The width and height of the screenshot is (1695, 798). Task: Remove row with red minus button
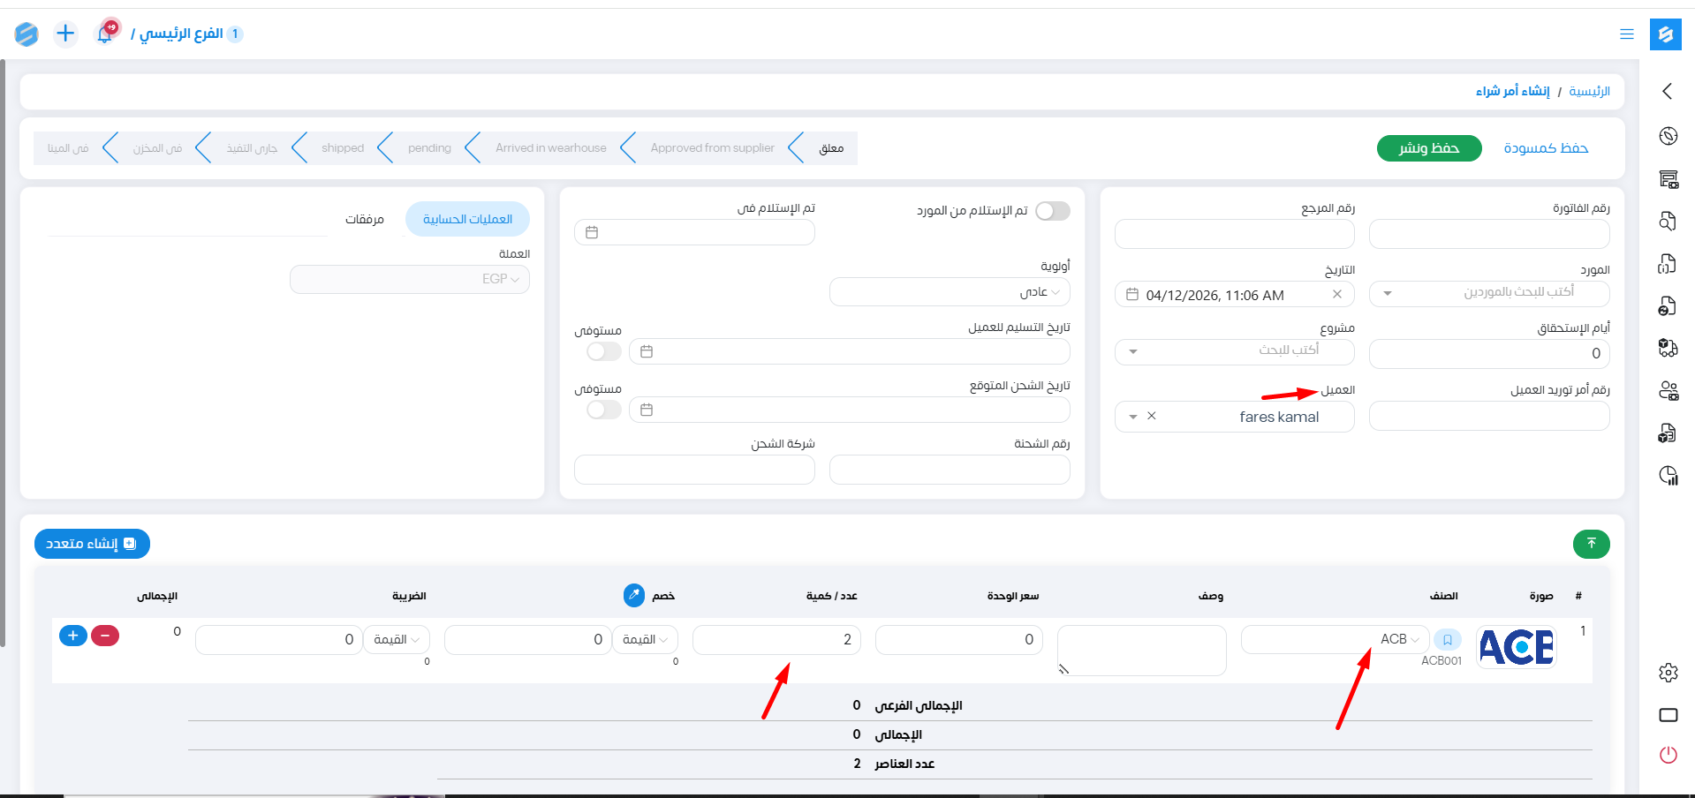105,636
